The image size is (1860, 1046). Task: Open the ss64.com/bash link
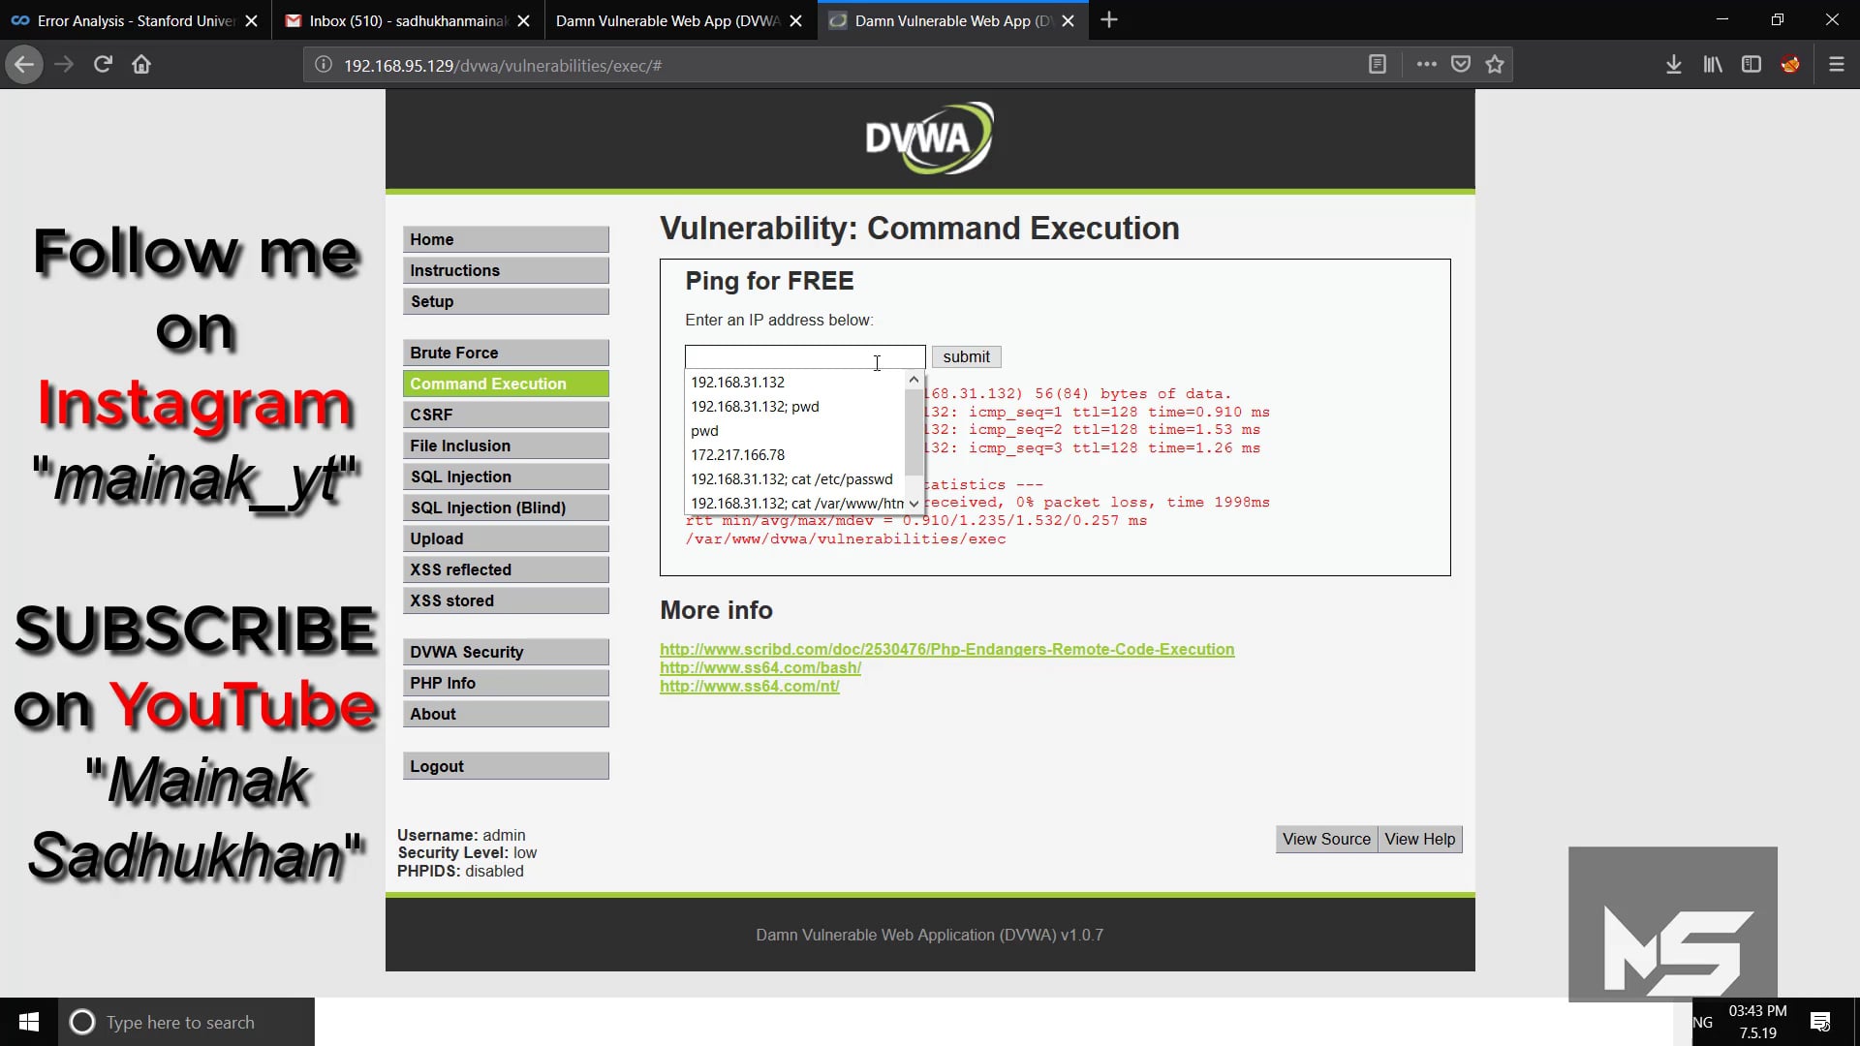(x=760, y=667)
